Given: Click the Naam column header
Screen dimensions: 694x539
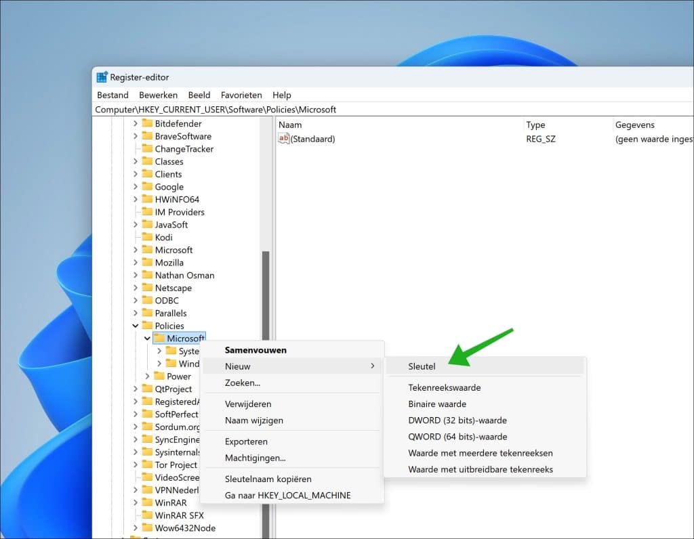Looking at the screenshot, I should 400,125.
